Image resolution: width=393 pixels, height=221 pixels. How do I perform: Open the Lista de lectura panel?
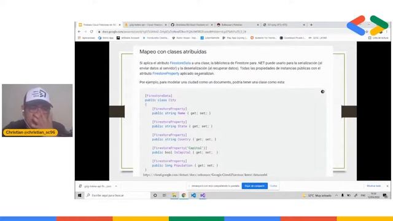[x=378, y=38]
